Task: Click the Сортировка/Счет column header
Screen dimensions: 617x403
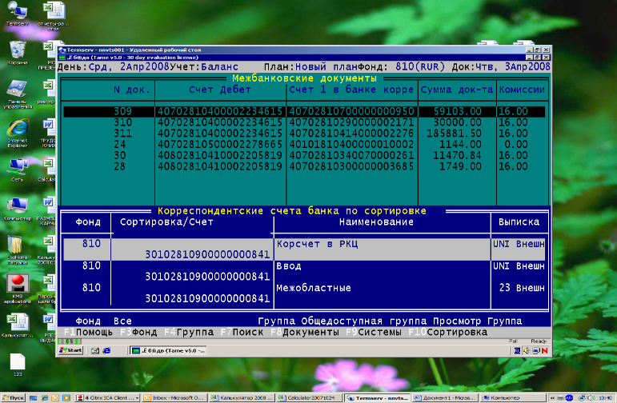Action: coord(166,222)
